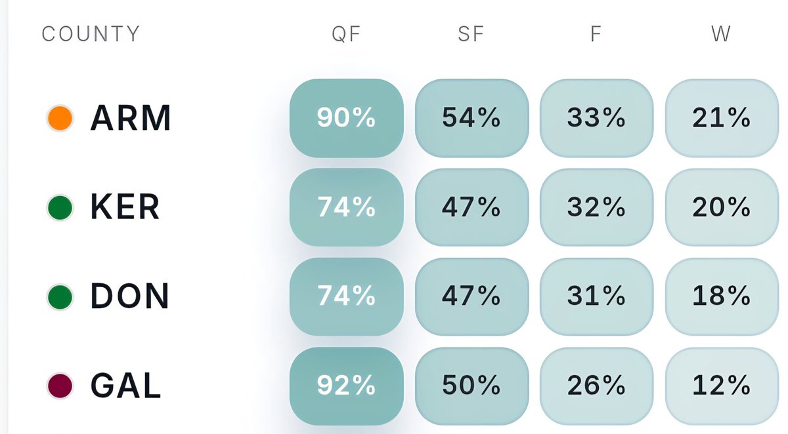Click DON's 18% win cell

[722, 297]
